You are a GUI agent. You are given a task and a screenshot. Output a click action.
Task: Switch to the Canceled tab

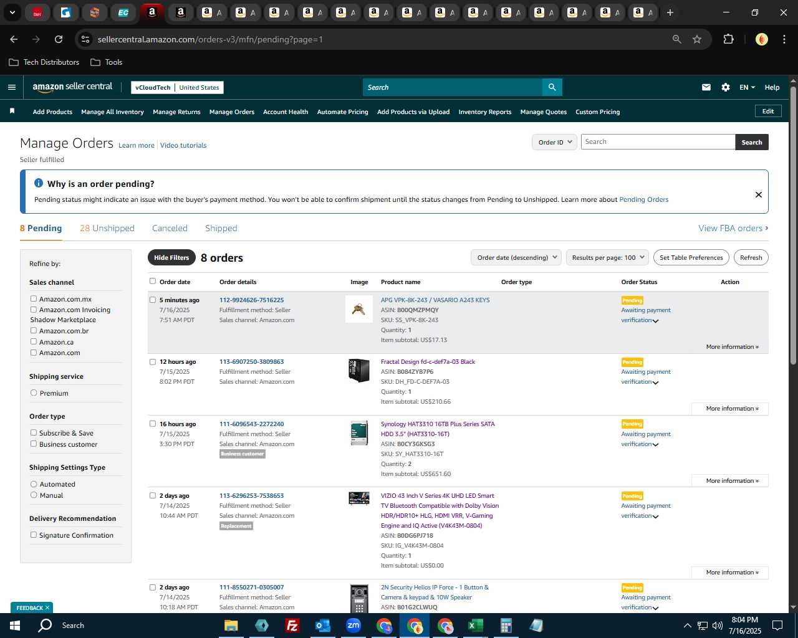coord(170,228)
